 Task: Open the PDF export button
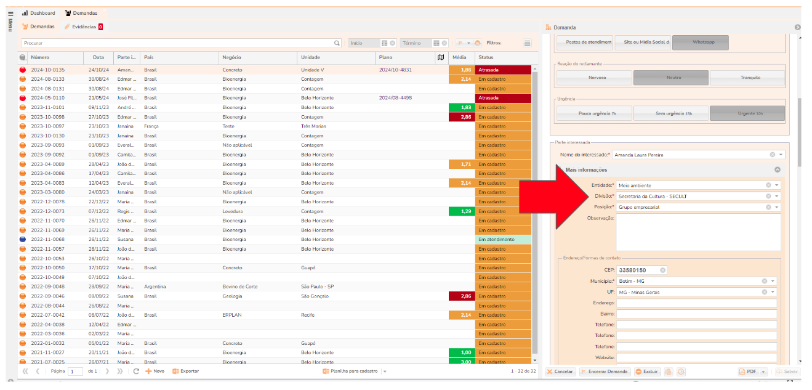pyautogui.click(x=749, y=372)
